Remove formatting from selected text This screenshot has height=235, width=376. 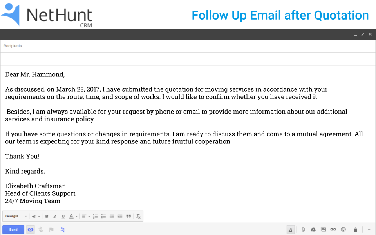tap(138, 216)
